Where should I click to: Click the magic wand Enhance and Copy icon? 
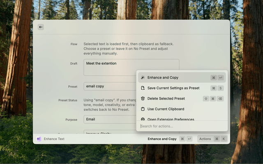[143, 77]
